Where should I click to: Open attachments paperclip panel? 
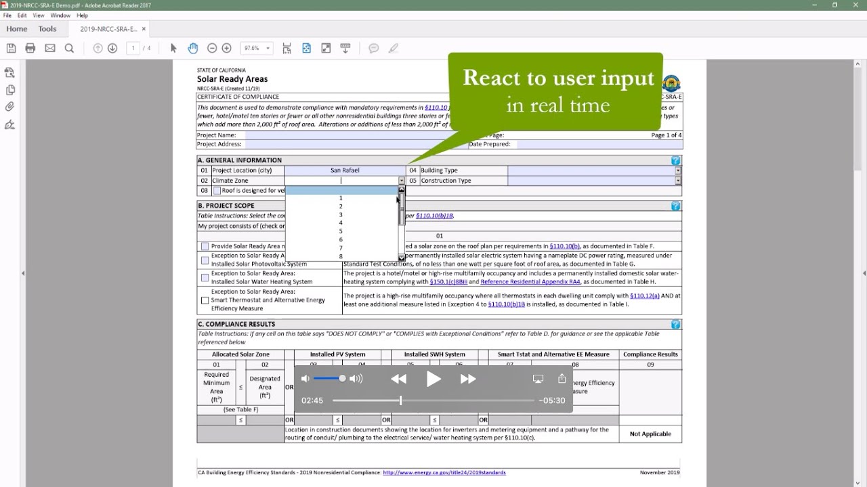(9, 107)
